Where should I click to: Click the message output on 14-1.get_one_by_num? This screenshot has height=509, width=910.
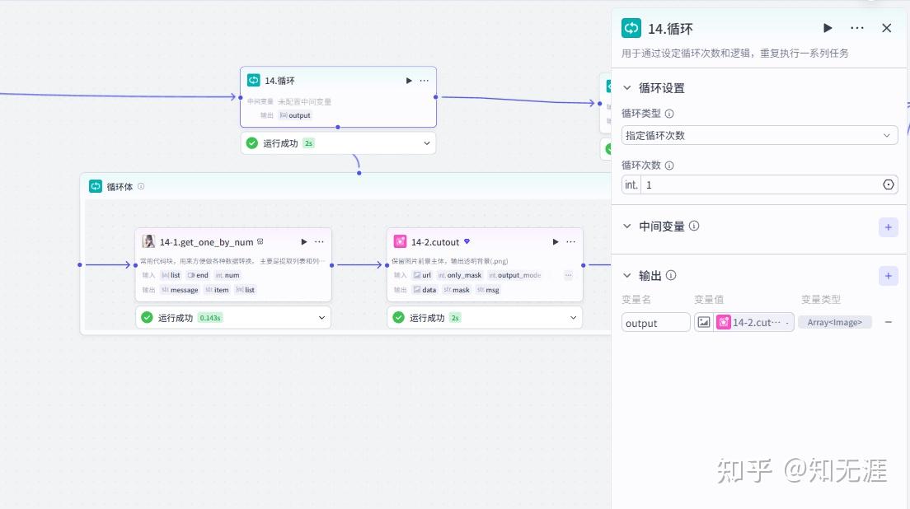[180, 290]
